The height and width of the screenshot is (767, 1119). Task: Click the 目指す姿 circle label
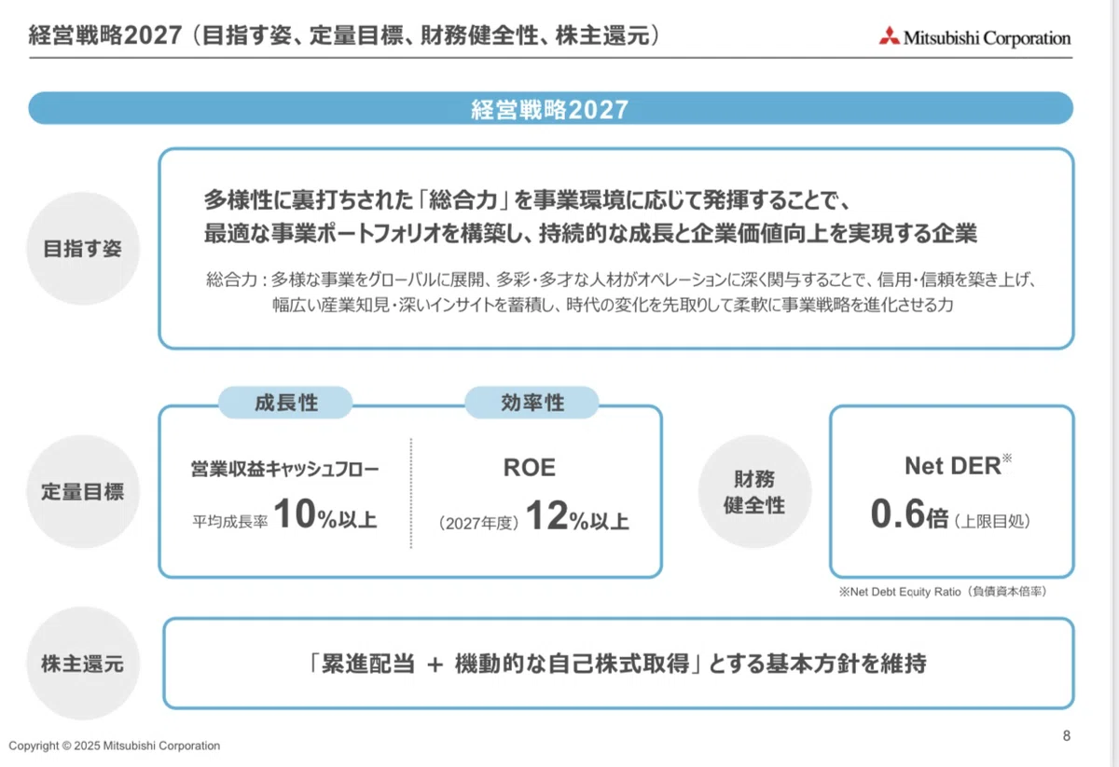[83, 249]
